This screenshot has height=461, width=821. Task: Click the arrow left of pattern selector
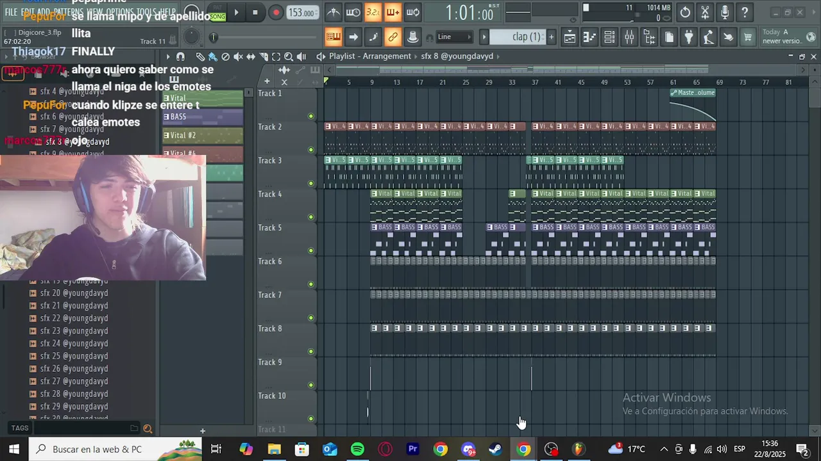coord(484,37)
